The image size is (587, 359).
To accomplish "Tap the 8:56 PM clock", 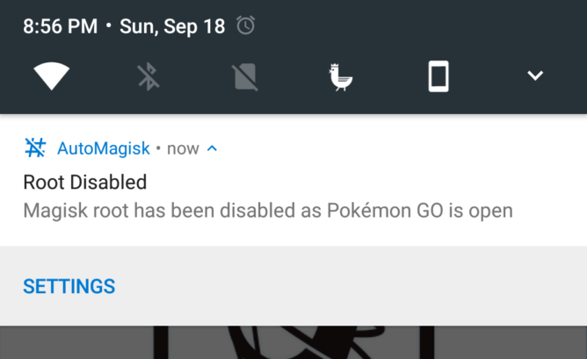I will click(60, 26).
